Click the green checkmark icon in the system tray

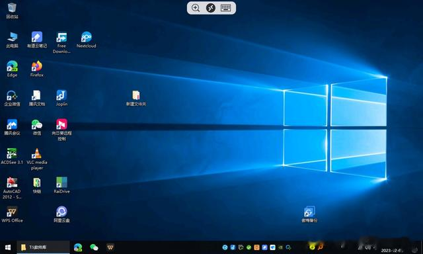pos(249,247)
